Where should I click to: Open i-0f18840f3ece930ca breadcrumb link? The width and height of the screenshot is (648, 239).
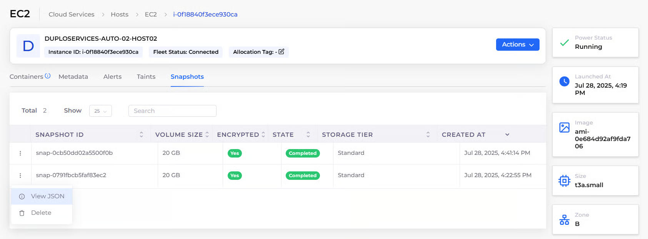tap(205, 14)
